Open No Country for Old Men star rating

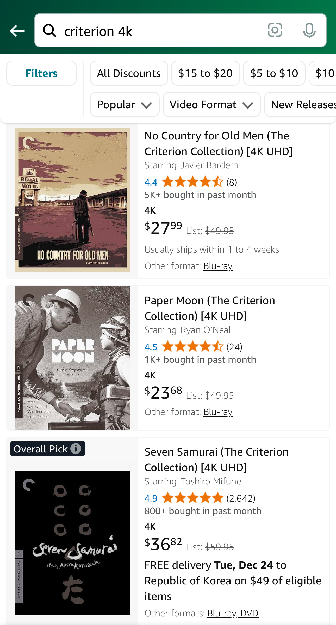click(192, 182)
